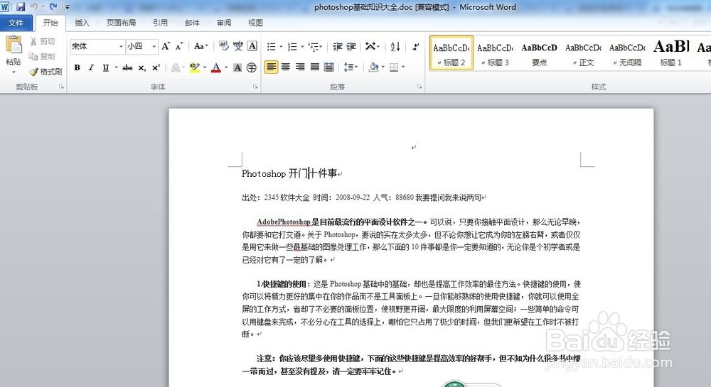Select the Align Left button
This screenshot has height=387, width=711.
tap(271, 67)
